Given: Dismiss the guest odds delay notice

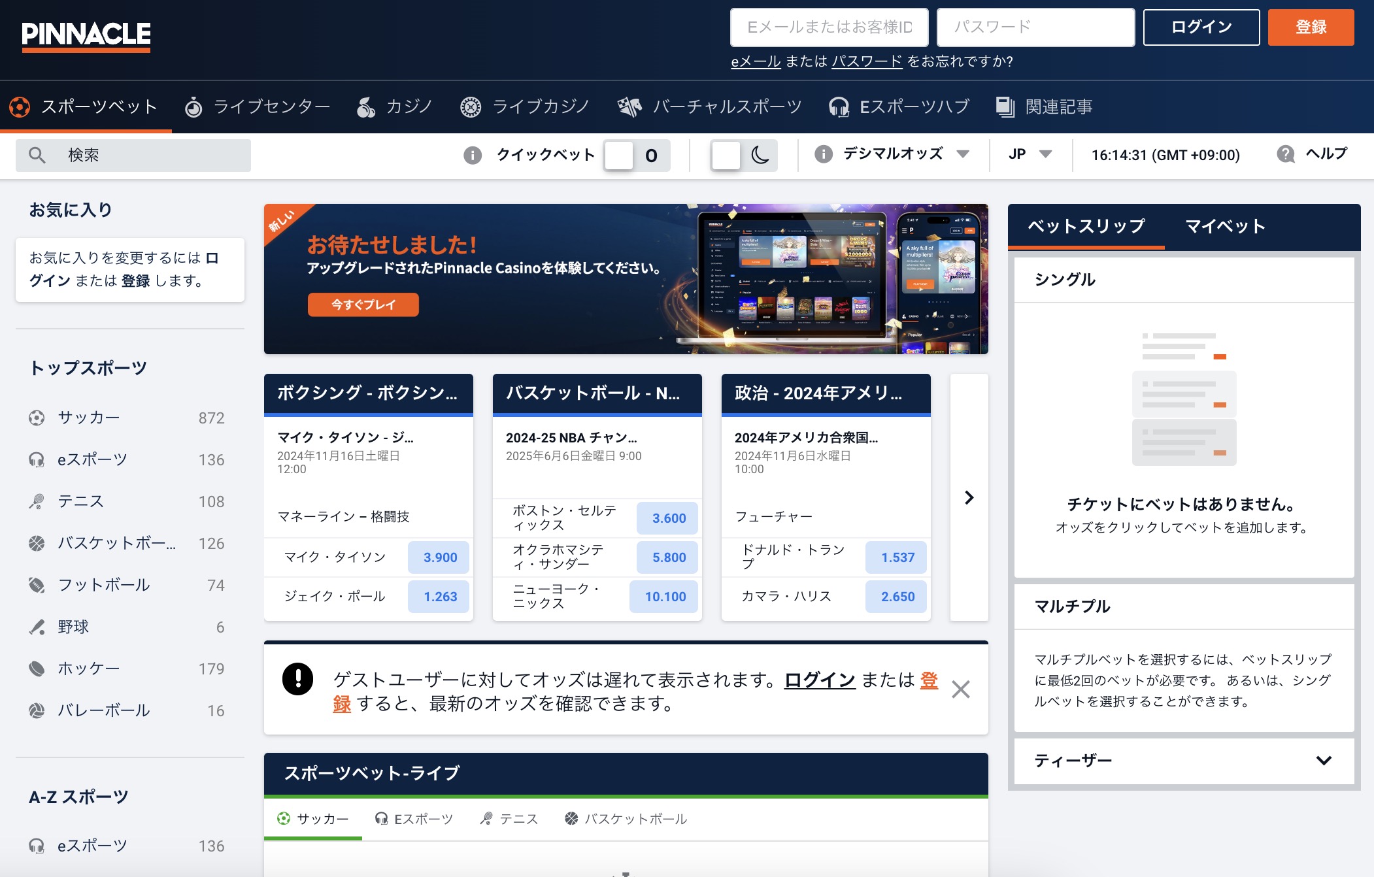Looking at the screenshot, I should pyautogui.click(x=960, y=689).
